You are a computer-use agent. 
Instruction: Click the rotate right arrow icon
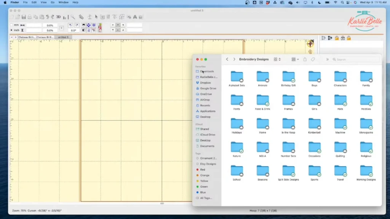tap(77, 25)
